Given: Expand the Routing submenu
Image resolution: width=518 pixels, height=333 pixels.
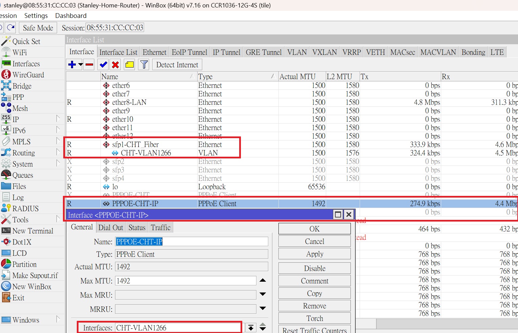Looking at the screenshot, I should click(58, 152).
